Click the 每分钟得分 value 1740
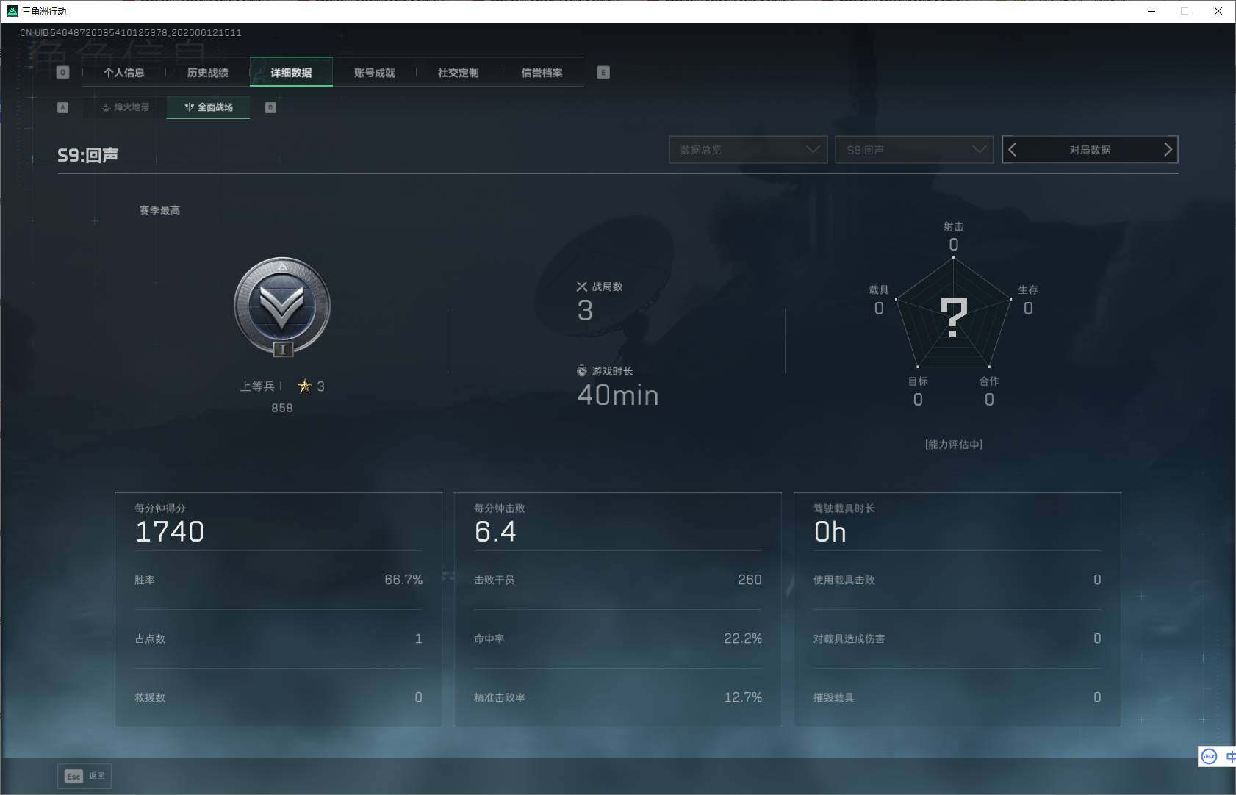The image size is (1236, 795). pos(170,531)
